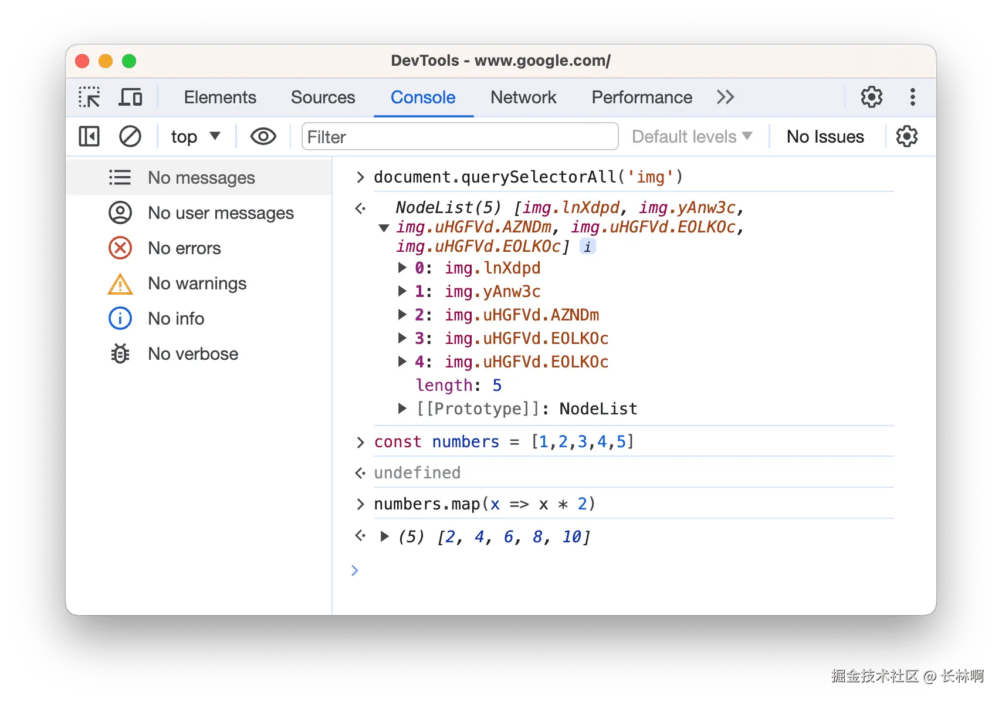The width and height of the screenshot is (1002, 702).
Task: Click into the Filter text field
Action: pyautogui.click(x=460, y=137)
